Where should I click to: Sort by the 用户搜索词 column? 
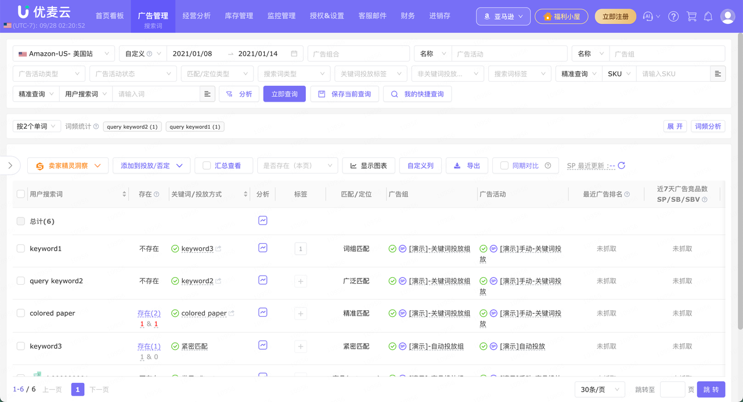tap(124, 194)
